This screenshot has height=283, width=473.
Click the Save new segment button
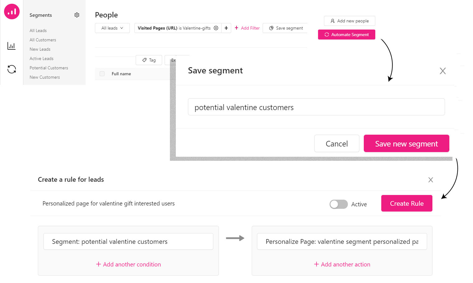[406, 143]
